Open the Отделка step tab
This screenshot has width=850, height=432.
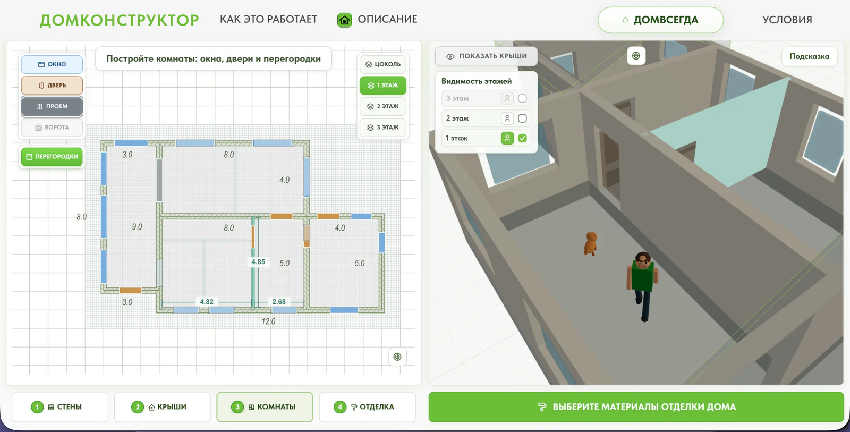point(367,407)
